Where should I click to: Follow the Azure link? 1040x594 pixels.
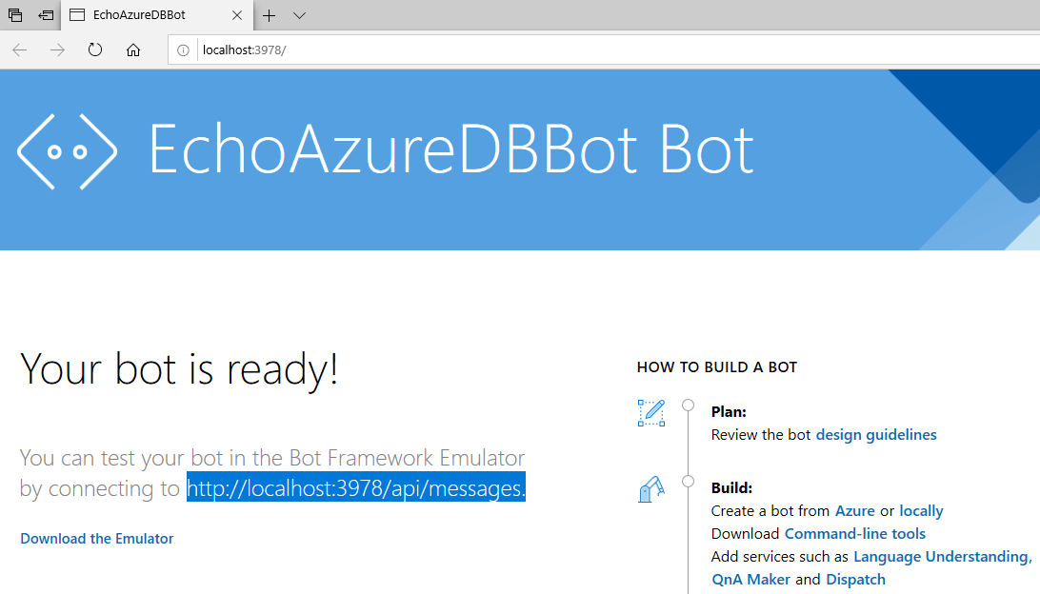[x=855, y=511]
